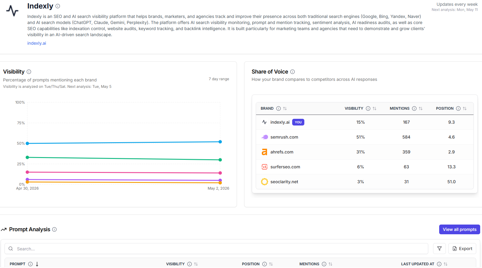The image size is (482, 268).
Task: Click the Indexly pulse logo icon
Action: click(x=12, y=11)
